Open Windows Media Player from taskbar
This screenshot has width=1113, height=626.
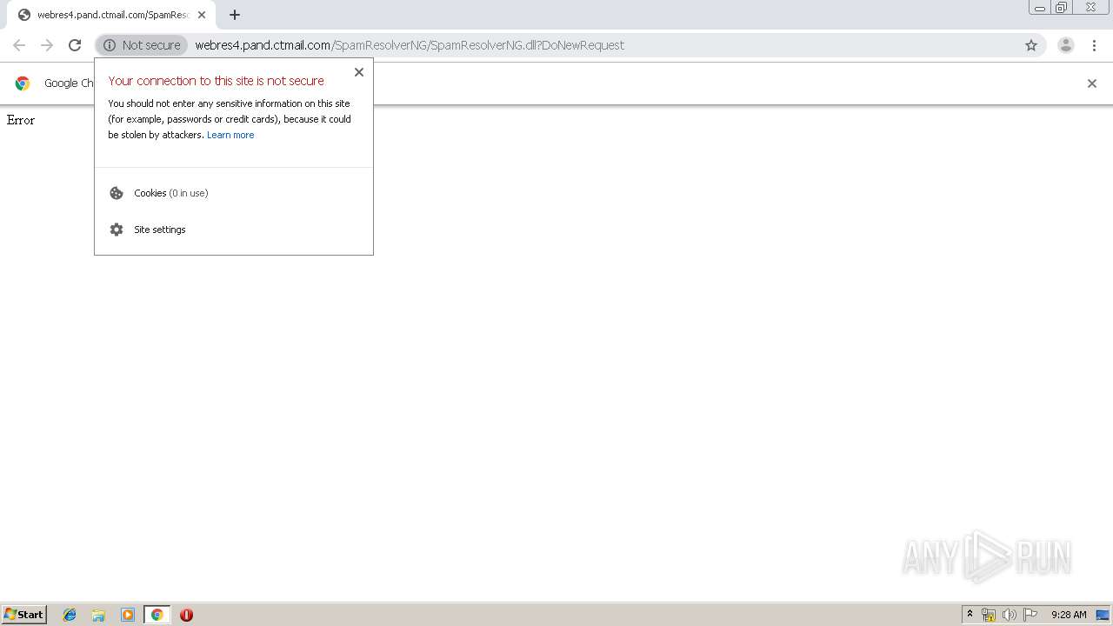coord(128,615)
